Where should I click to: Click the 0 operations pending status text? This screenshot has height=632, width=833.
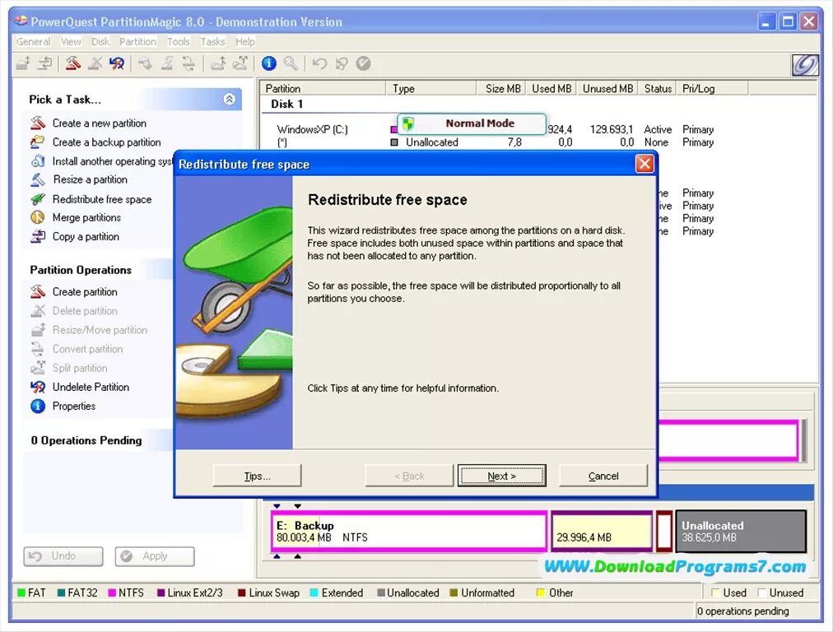pos(742,611)
